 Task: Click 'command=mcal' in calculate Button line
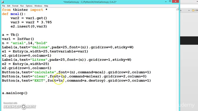click(x=91, y=72)
